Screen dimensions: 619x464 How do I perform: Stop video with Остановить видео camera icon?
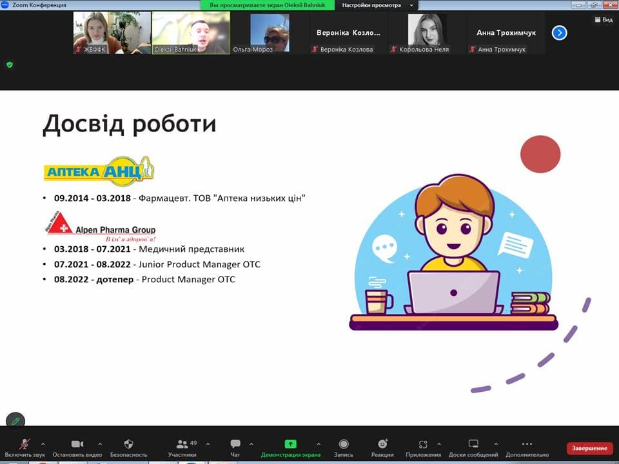(77, 444)
